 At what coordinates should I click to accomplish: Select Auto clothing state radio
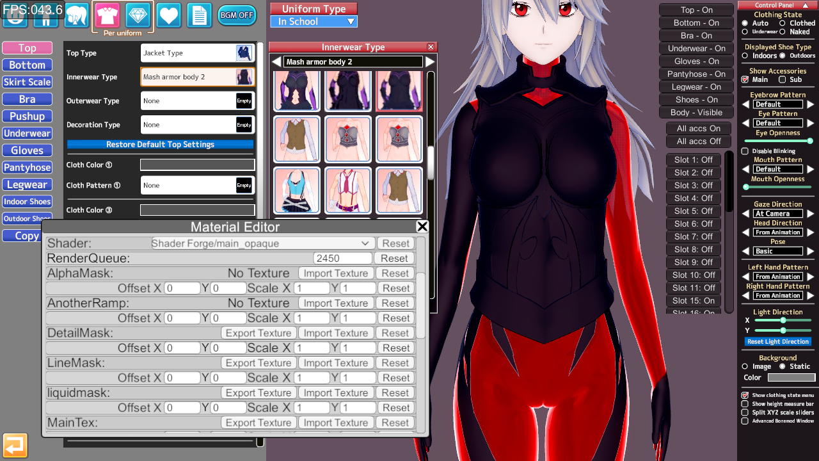(x=745, y=23)
